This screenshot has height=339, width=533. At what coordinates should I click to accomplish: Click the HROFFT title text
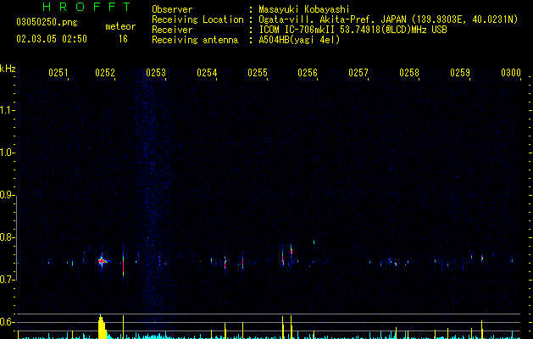click(x=87, y=7)
